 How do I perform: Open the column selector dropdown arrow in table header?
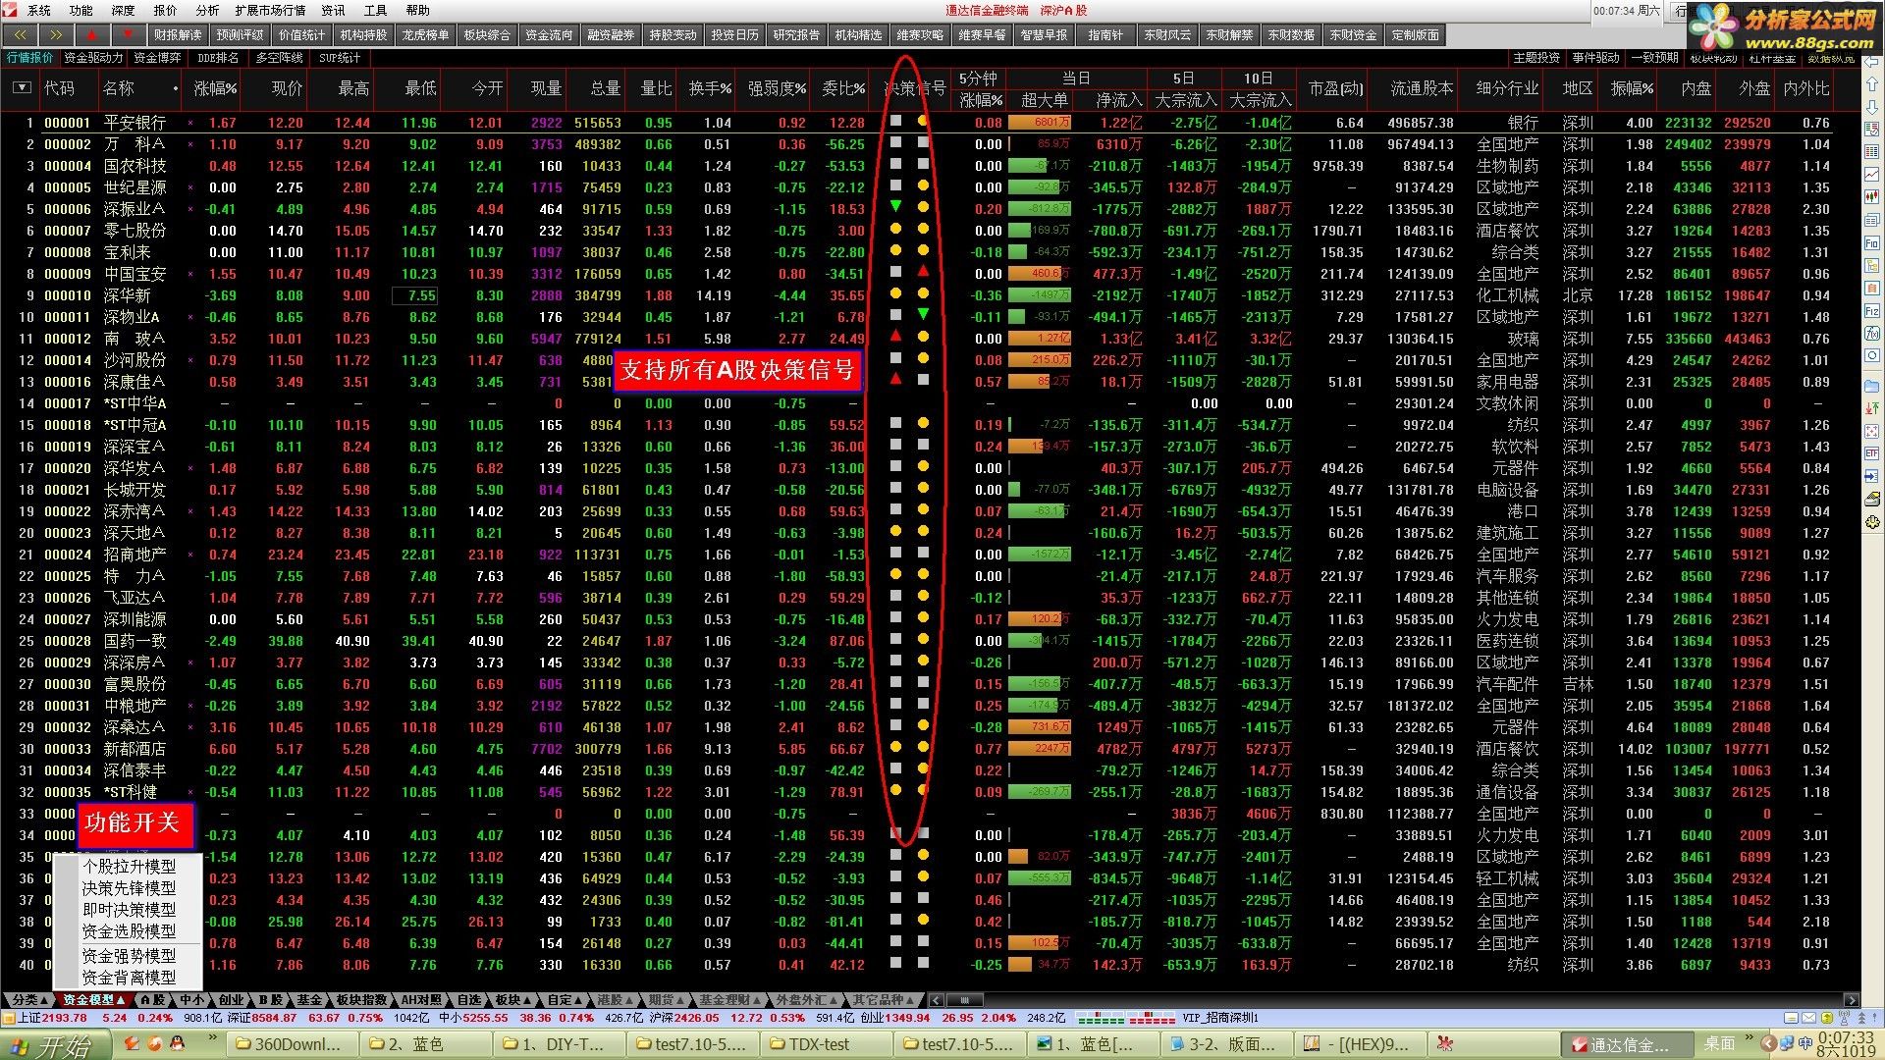tap(21, 88)
